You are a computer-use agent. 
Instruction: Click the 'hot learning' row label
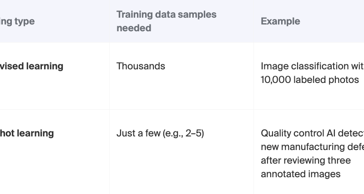[x=27, y=133]
